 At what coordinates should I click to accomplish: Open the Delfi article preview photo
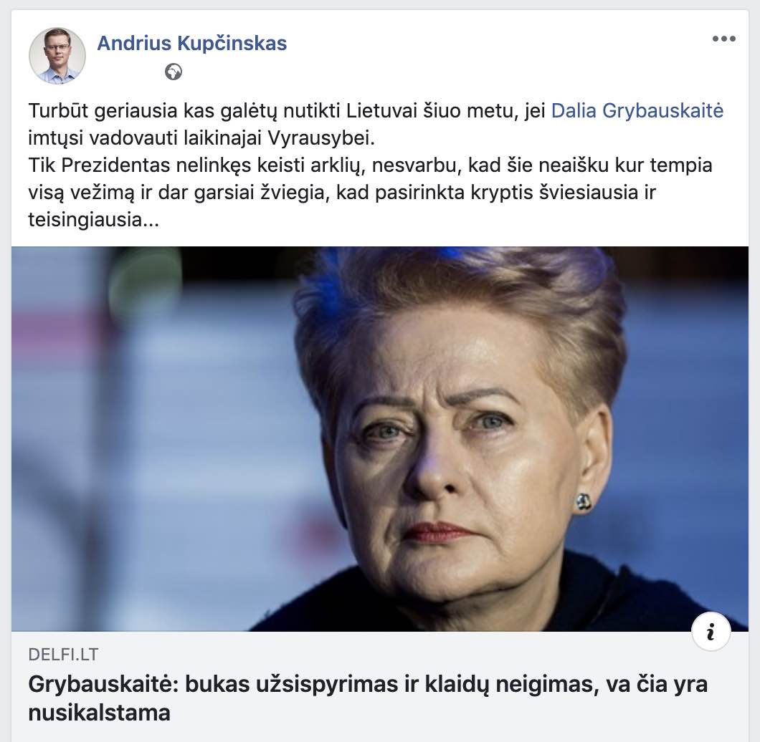tap(380, 439)
